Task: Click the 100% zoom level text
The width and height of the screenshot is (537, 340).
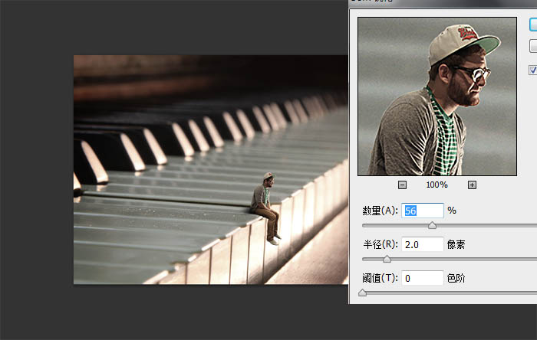Action: pos(437,185)
